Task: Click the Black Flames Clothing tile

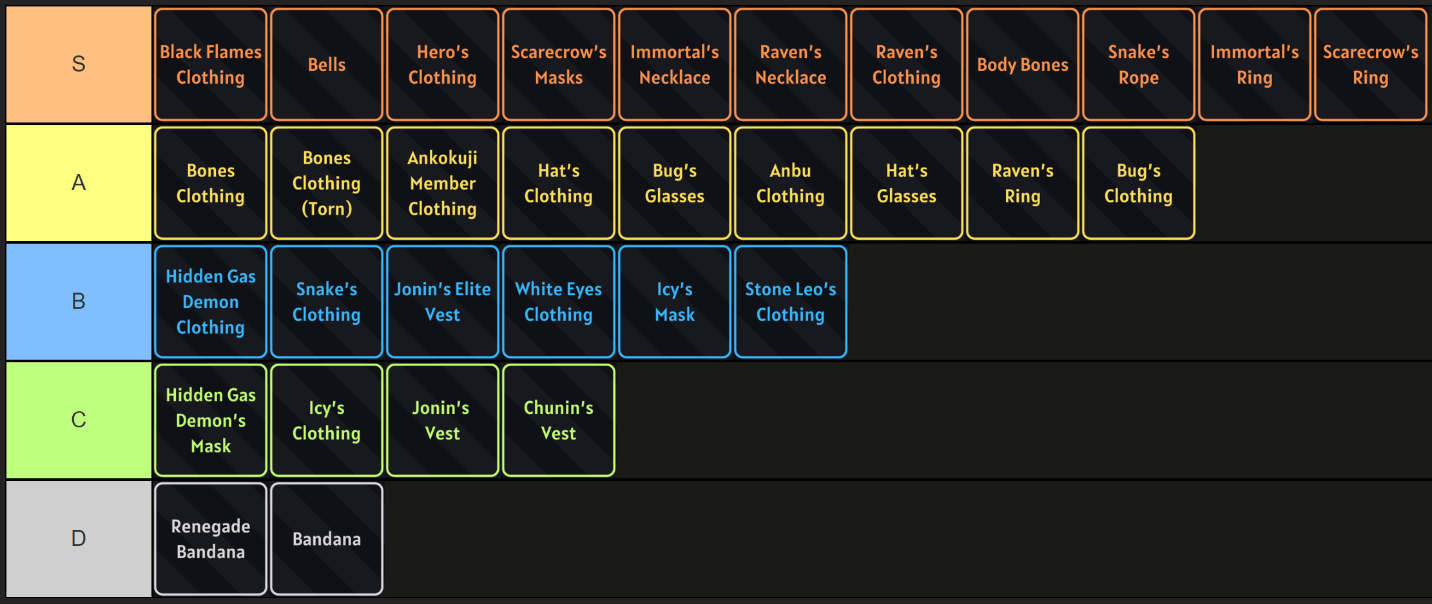Action: click(211, 64)
